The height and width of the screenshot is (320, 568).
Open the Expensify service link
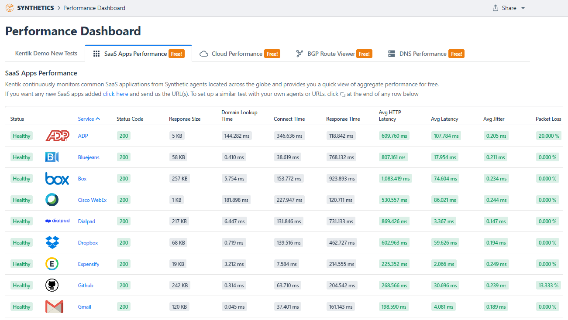(x=89, y=264)
